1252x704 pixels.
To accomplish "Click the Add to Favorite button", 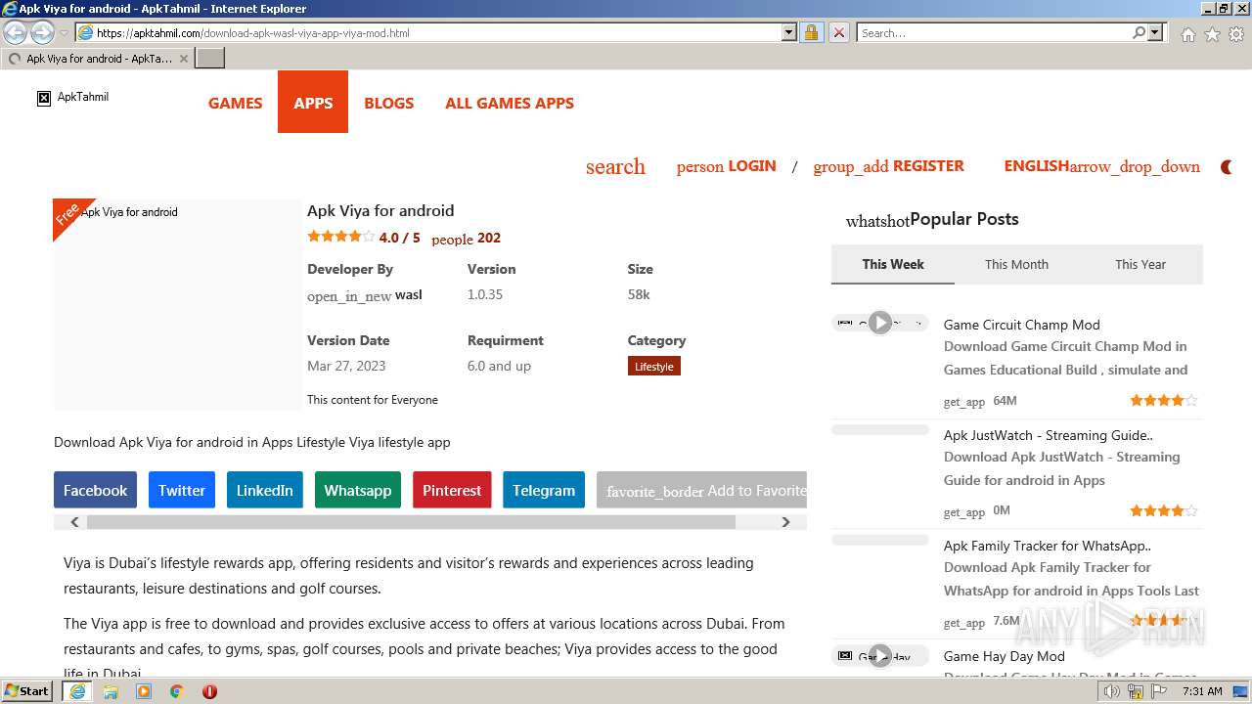I will click(x=701, y=490).
